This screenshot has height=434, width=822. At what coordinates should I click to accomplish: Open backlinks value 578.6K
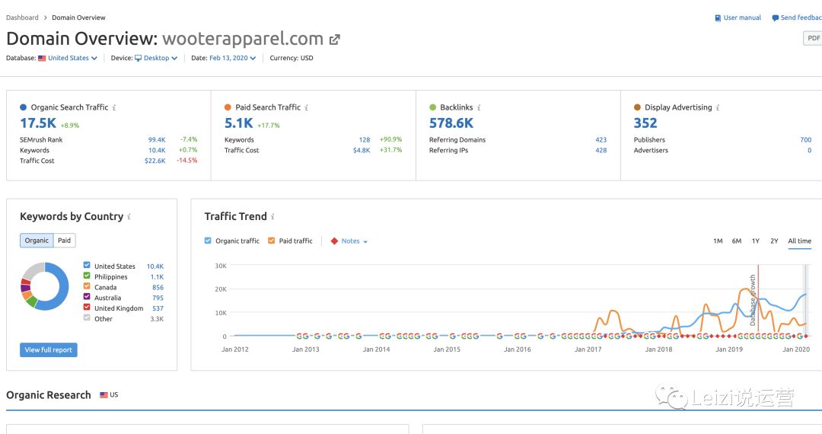pos(451,123)
